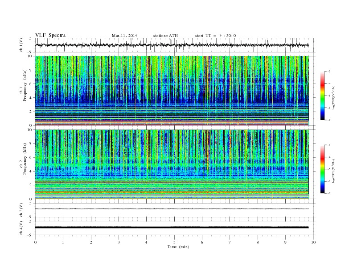This screenshot has width=353, height=272.
Task: Click the '-3' top value on ch.1 colorbar
Action: coord(328,72)
